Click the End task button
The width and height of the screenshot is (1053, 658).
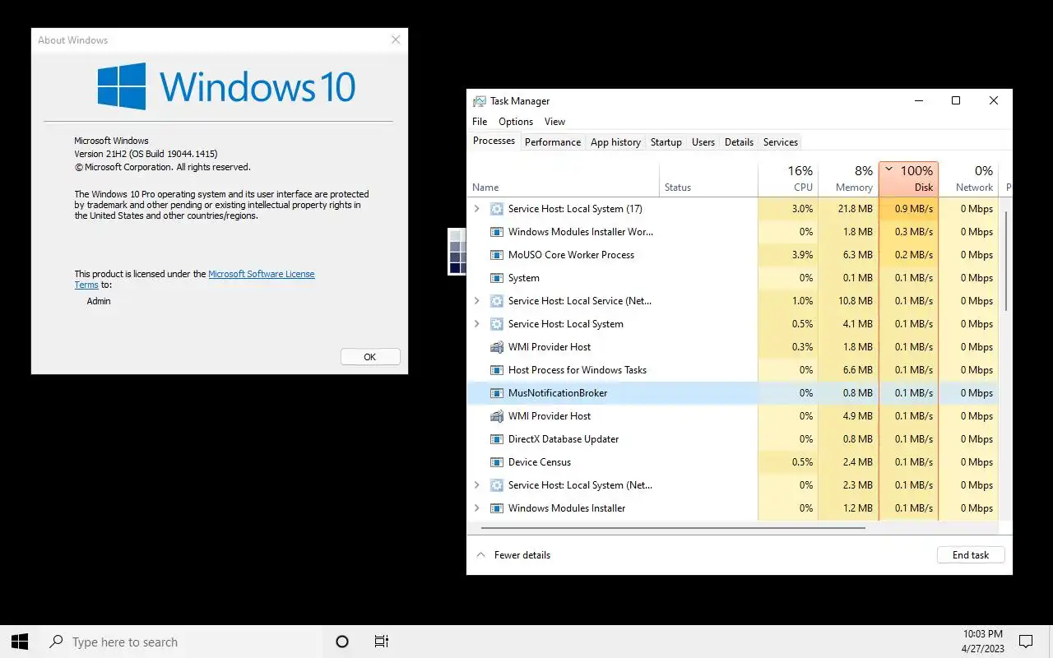971,555
